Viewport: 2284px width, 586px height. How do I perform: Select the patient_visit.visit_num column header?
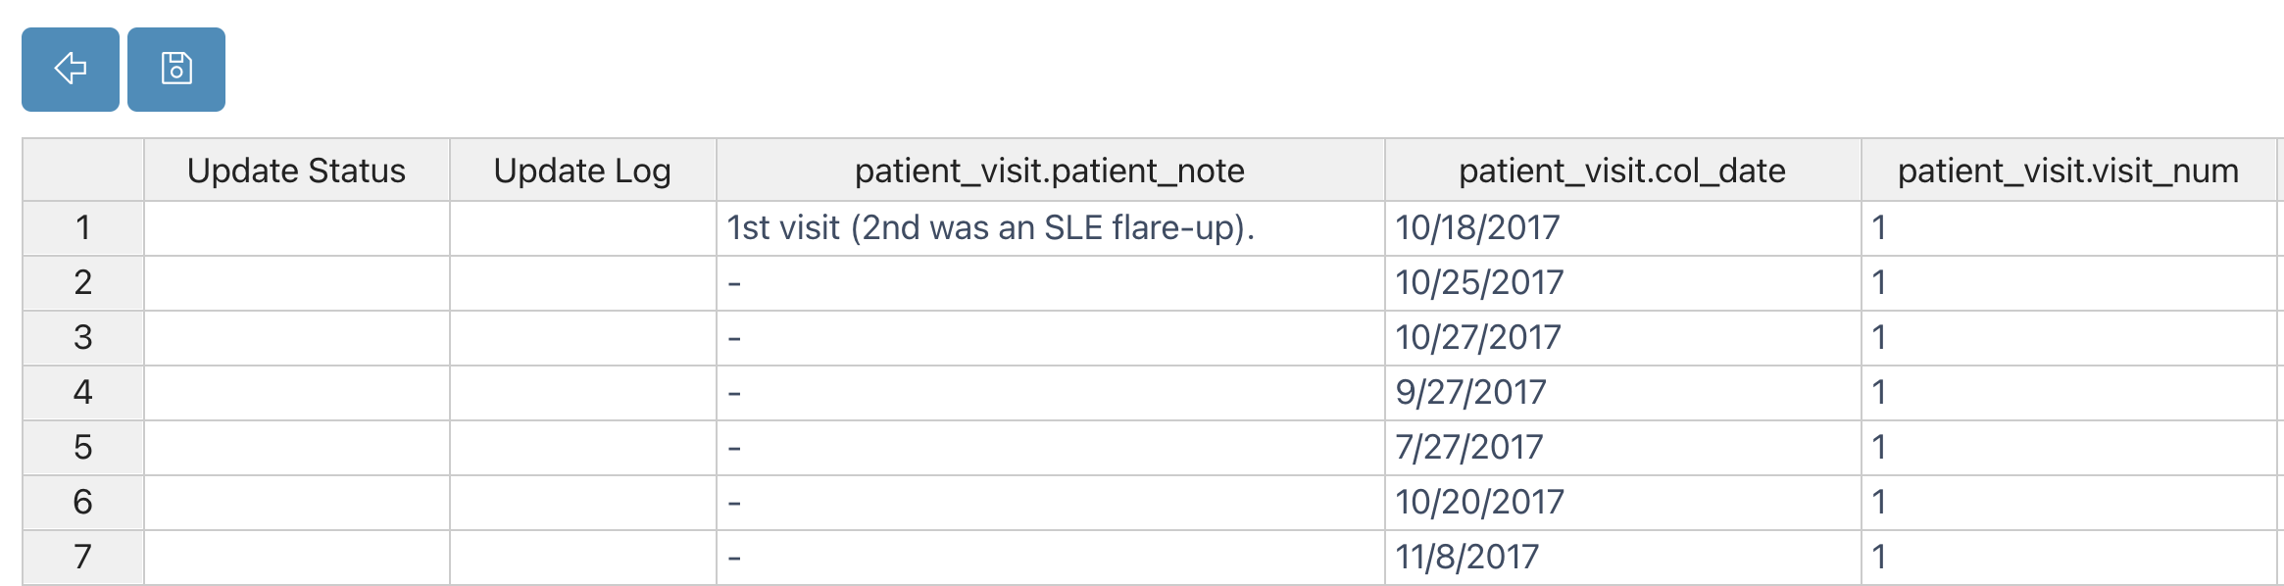pyautogui.click(x=2069, y=171)
